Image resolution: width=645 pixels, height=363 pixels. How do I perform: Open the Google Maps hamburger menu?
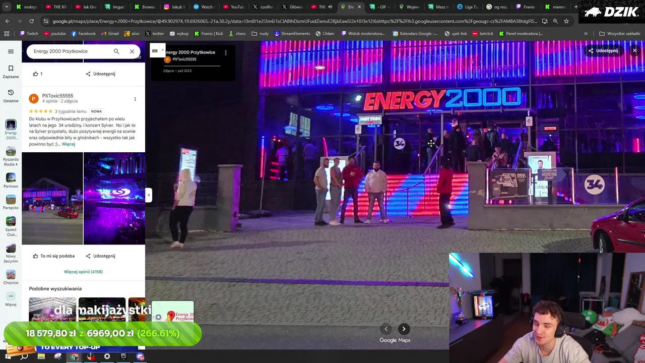(11, 51)
